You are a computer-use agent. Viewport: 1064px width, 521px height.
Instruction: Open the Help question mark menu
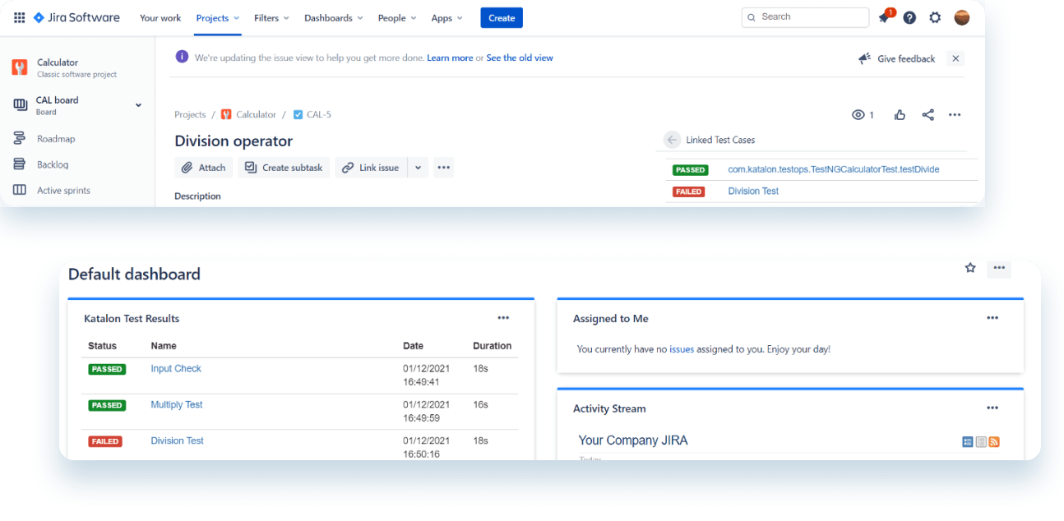click(x=909, y=17)
